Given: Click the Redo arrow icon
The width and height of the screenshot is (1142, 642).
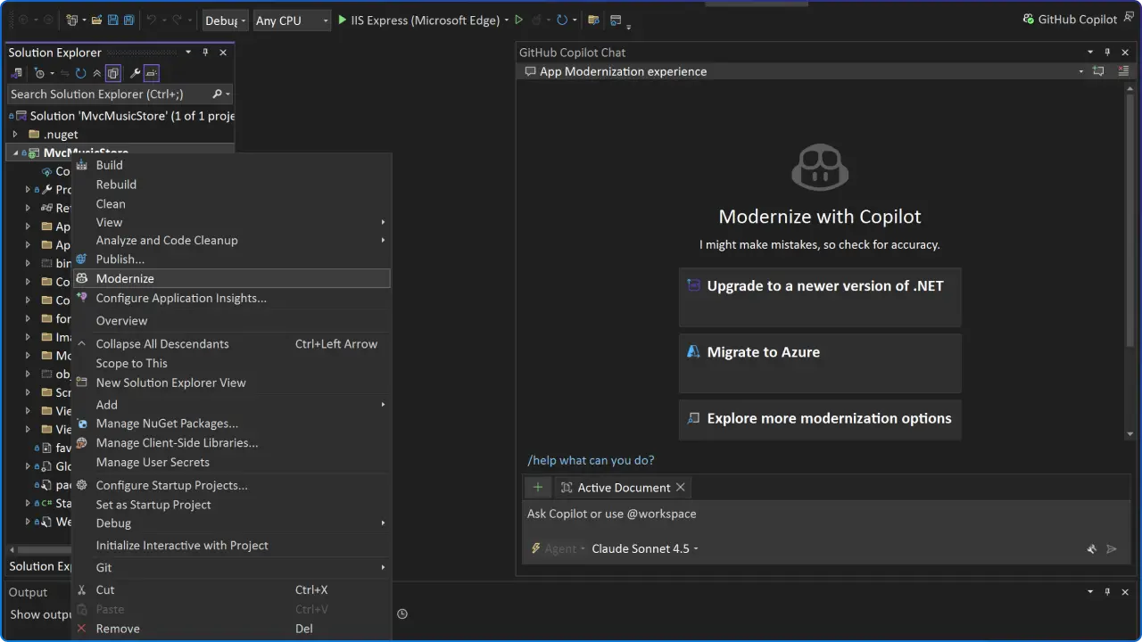Looking at the screenshot, I should (x=177, y=21).
